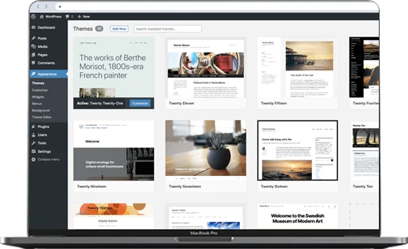Click Customize on the active Twenty Twenty-One theme
The height and width of the screenshot is (249, 408).
point(140,104)
